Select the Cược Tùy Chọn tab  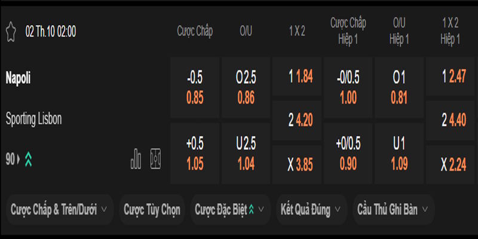(152, 209)
